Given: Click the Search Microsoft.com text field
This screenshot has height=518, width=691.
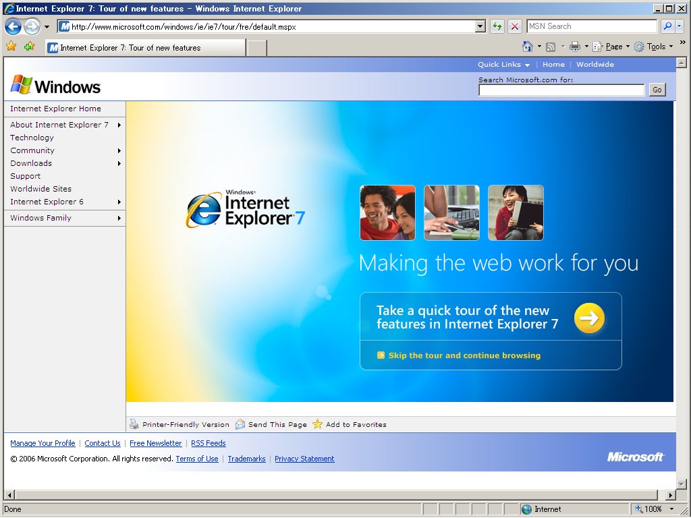Looking at the screenshot, I should (x=561, y=90).
